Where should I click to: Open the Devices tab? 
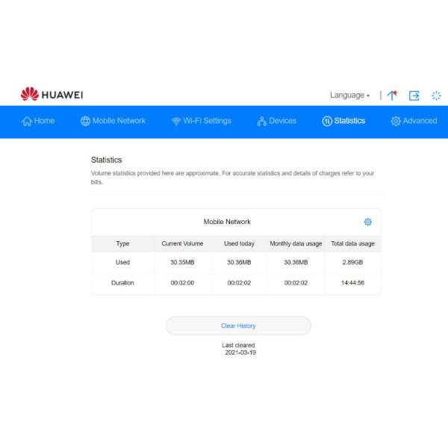[276, 121]
